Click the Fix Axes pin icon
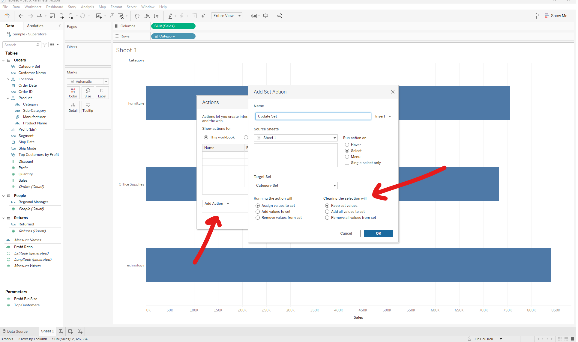The width and height of the screenshot is (578, 342). [203, 16]
